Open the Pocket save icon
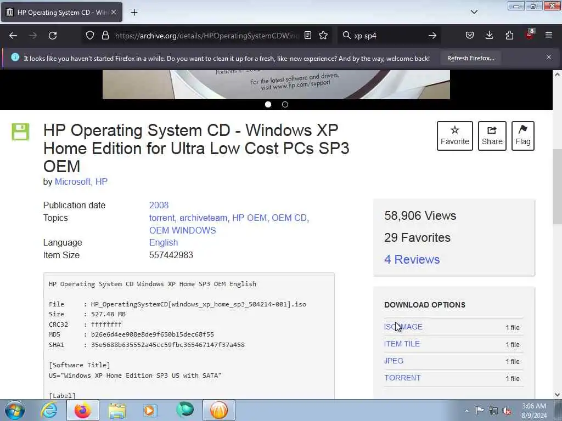Image resolution: width=562 pixels, height=421 pixels. (470, 36)
